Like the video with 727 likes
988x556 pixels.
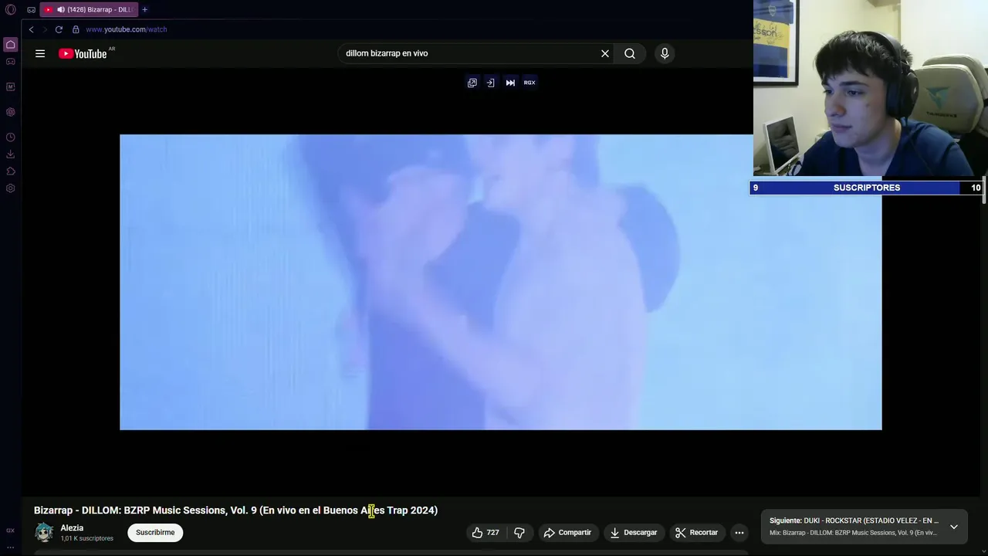coord(486,532)
